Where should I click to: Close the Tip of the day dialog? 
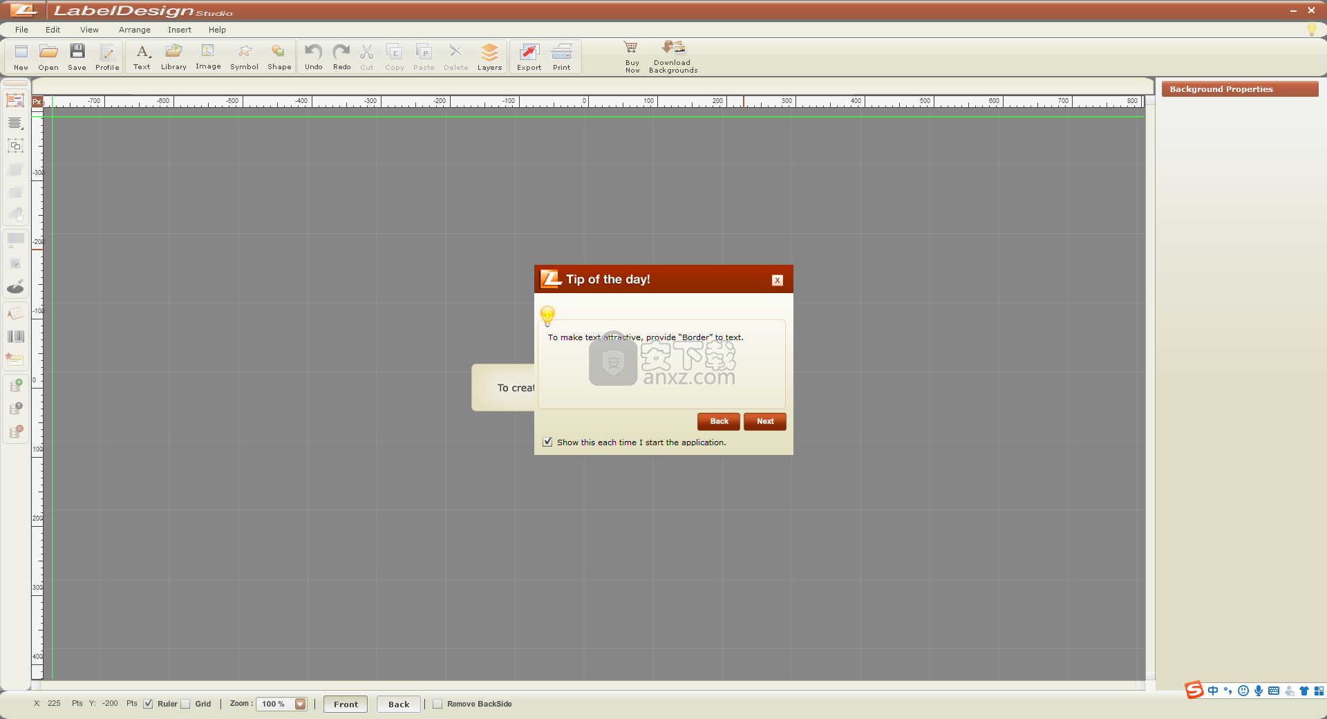tap(778, 280)
